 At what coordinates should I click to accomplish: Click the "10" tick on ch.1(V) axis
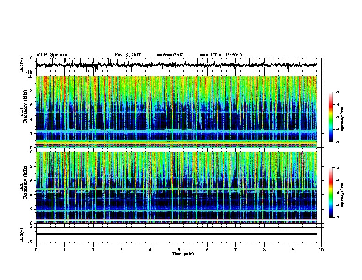pyautogui.click(x=31, y=58)
